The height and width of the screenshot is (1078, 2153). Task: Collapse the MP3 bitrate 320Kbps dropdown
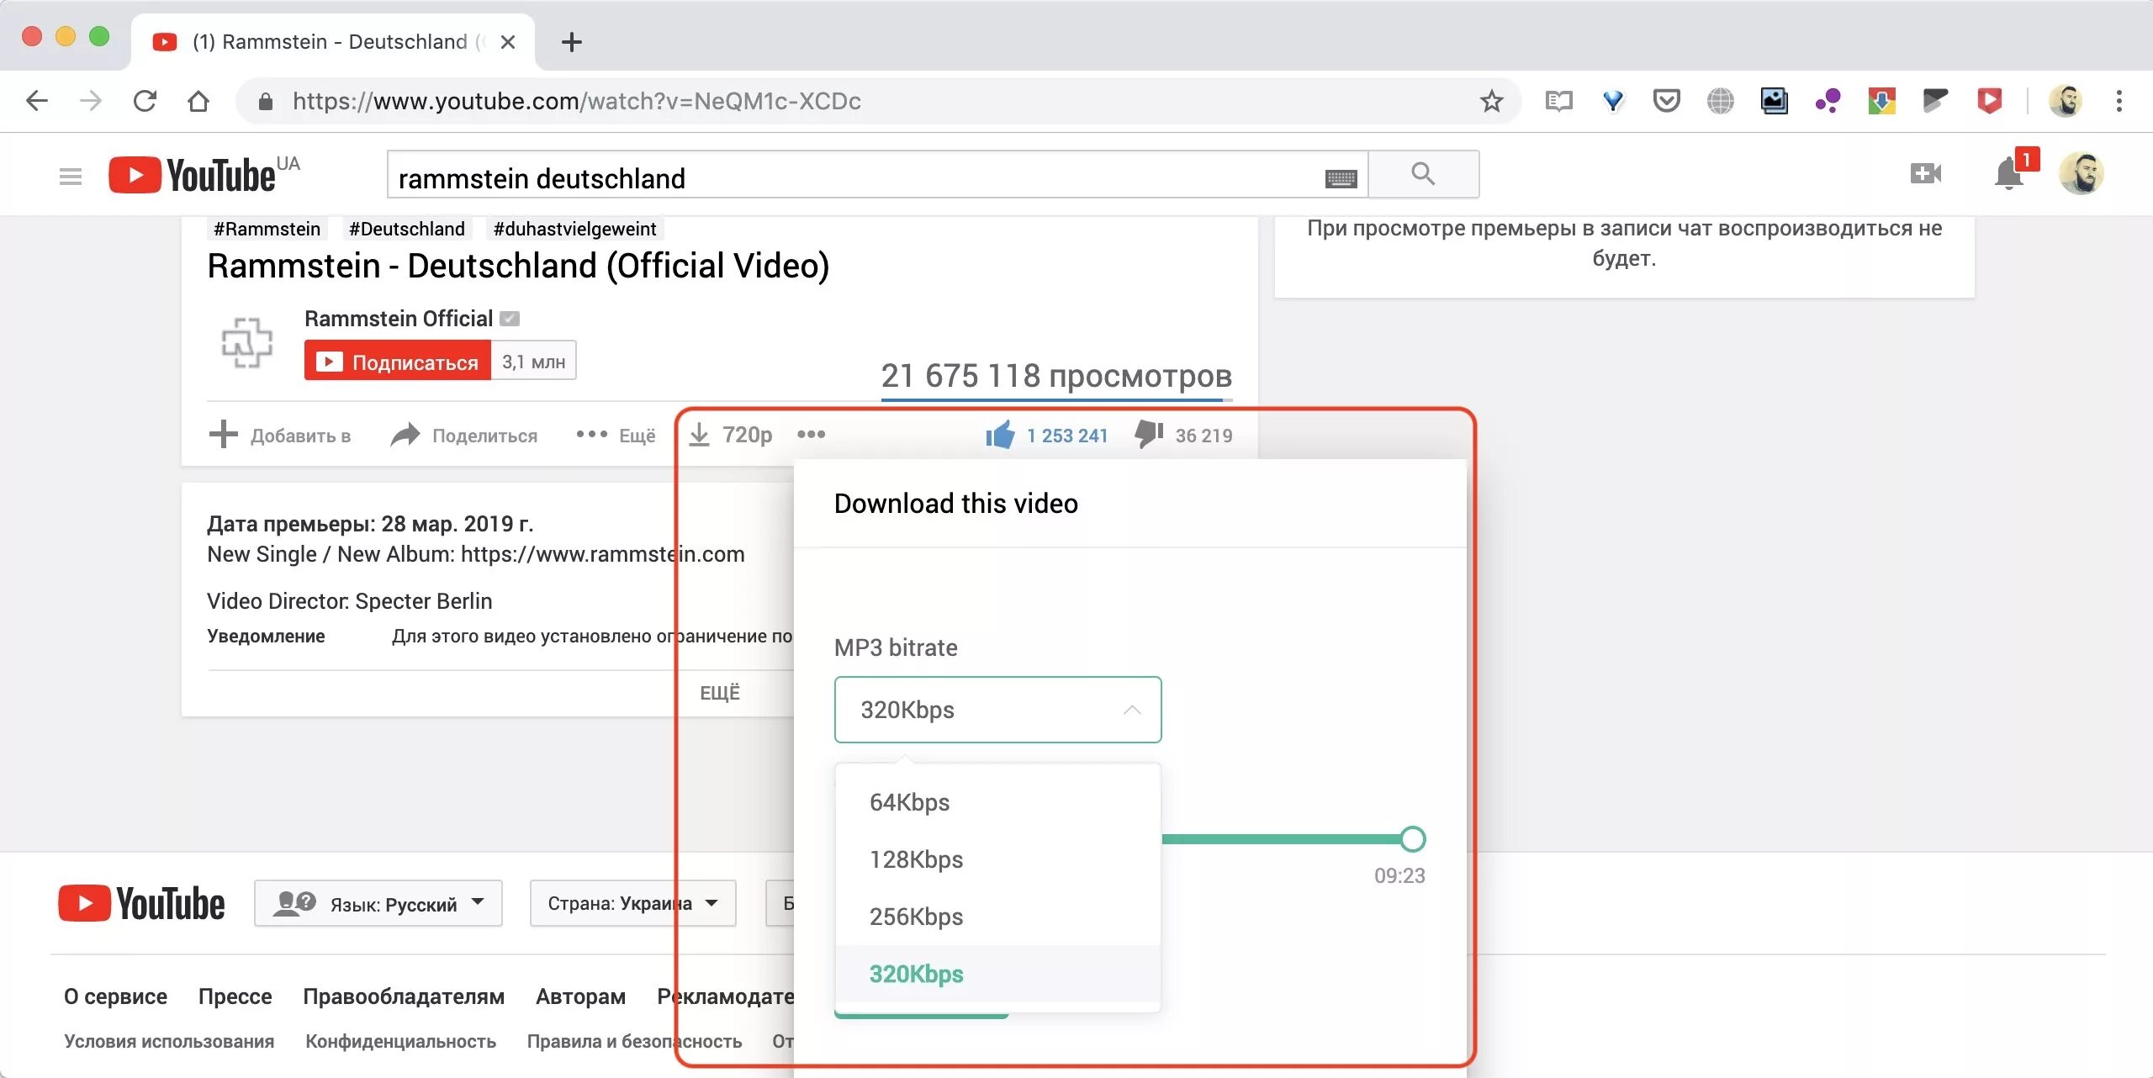(997, 710)
